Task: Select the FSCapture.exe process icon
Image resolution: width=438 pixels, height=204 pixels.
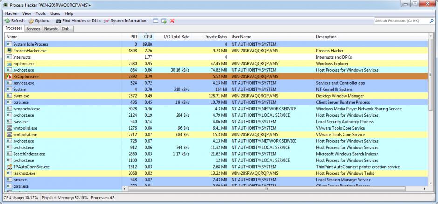Action: pos(9,76)
